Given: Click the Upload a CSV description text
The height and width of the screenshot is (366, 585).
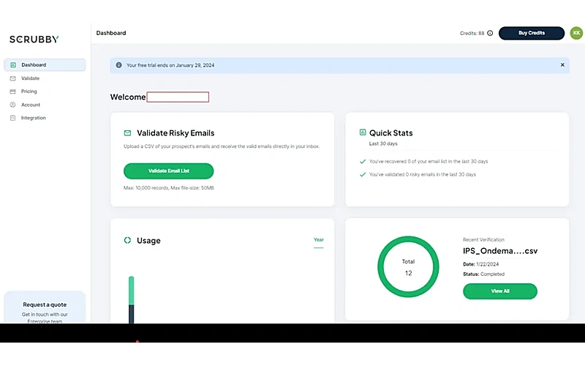Looking at the screenshot, I should [222, 146].
